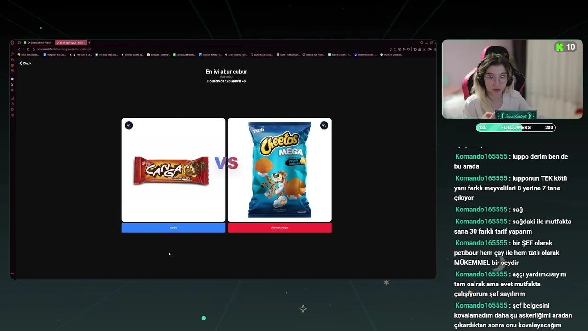The height and width of the screenshot is (331, 588).
Task: Open the settings gear in browser sidebar
Action: [12, 115]
